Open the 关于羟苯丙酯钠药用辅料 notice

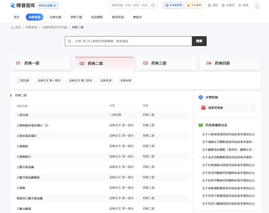pos(228,173)
